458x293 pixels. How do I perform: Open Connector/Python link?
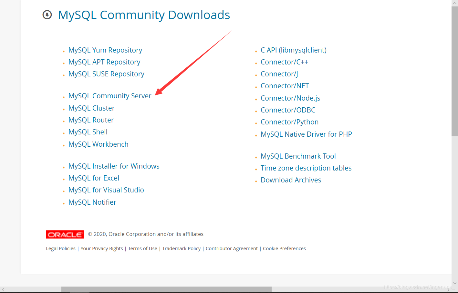tap(290, 122)
